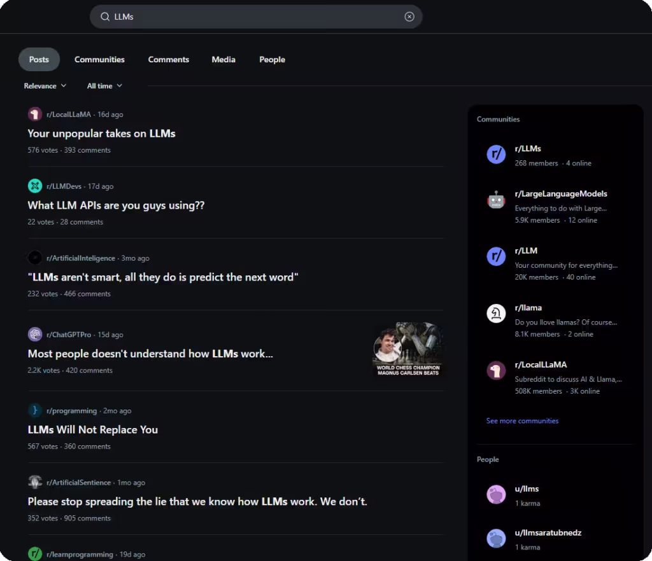Open the People tab
Viewport: 652px width, 561px height.
click(272, 59)
